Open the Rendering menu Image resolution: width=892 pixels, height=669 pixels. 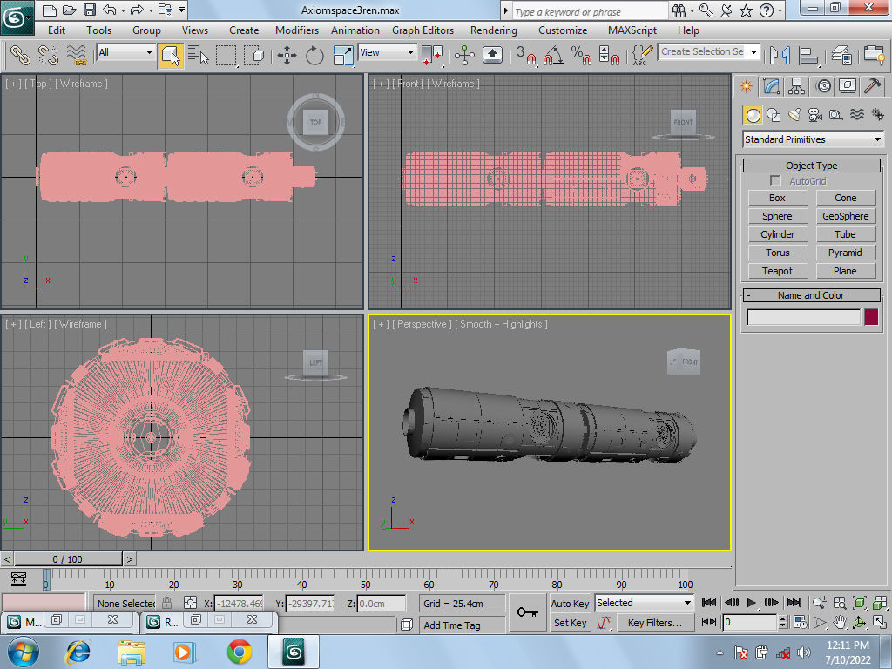(494, 30)
